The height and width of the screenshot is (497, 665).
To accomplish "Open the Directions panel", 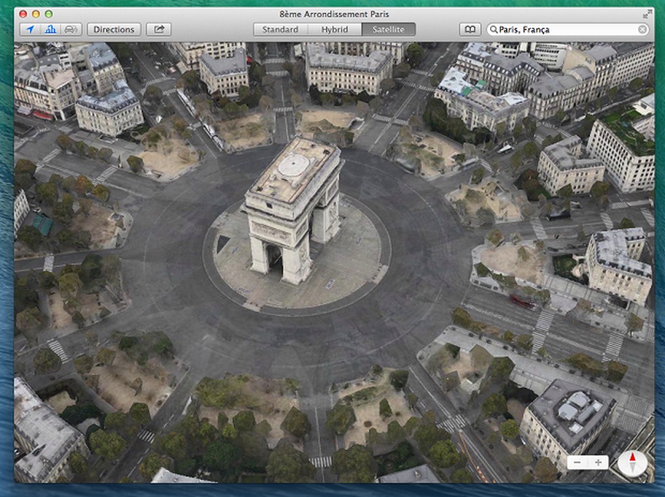I will 113,29.
